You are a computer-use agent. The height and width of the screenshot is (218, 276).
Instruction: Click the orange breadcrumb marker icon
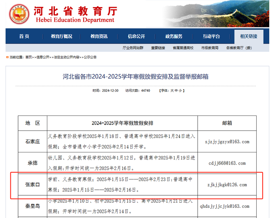pyautogui.click(x=7, y=57)
